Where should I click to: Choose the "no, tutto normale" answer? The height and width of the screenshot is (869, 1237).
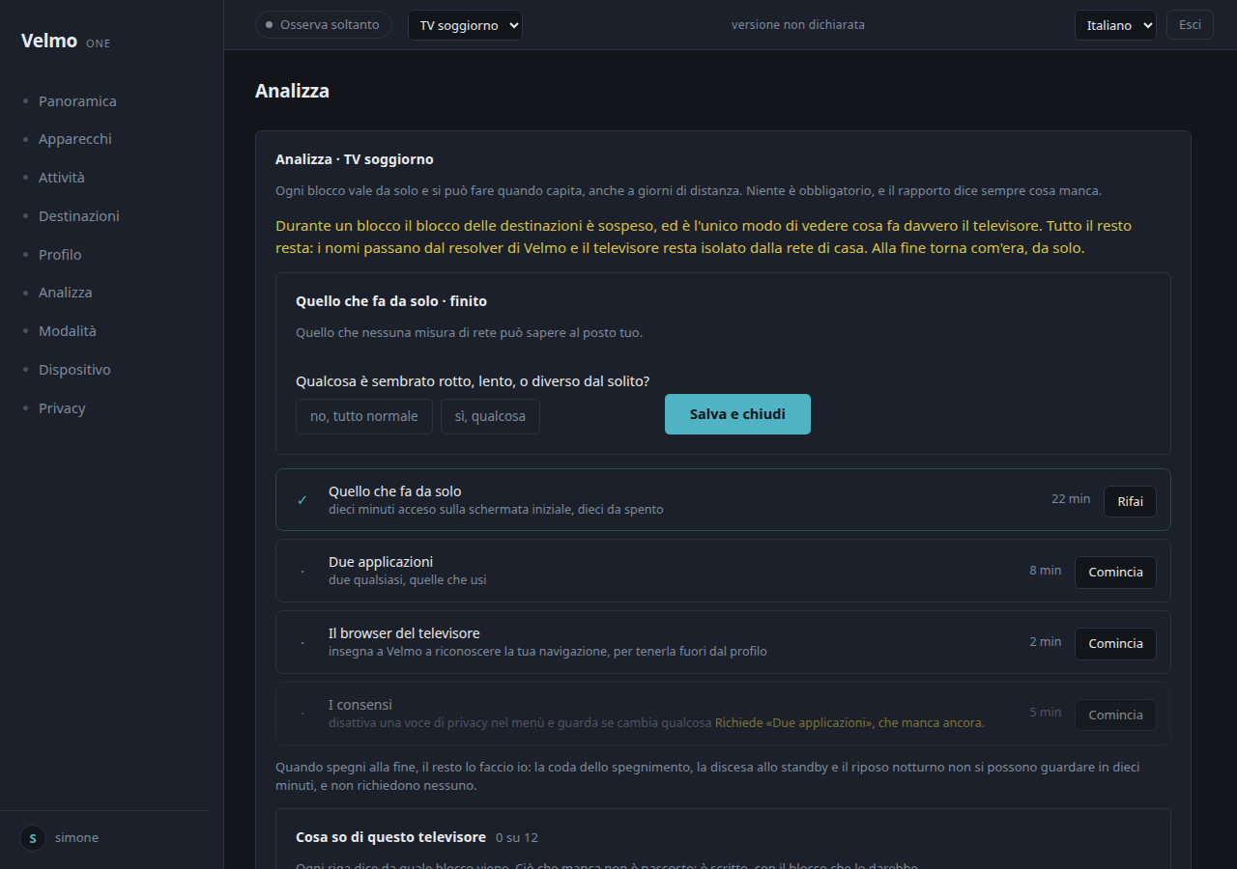364,416
